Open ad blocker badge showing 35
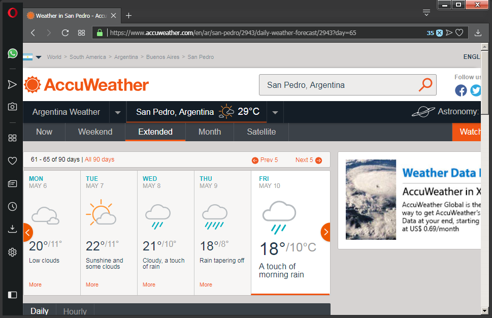Viewport: 492px width, 318px height. tap(435, 33)
